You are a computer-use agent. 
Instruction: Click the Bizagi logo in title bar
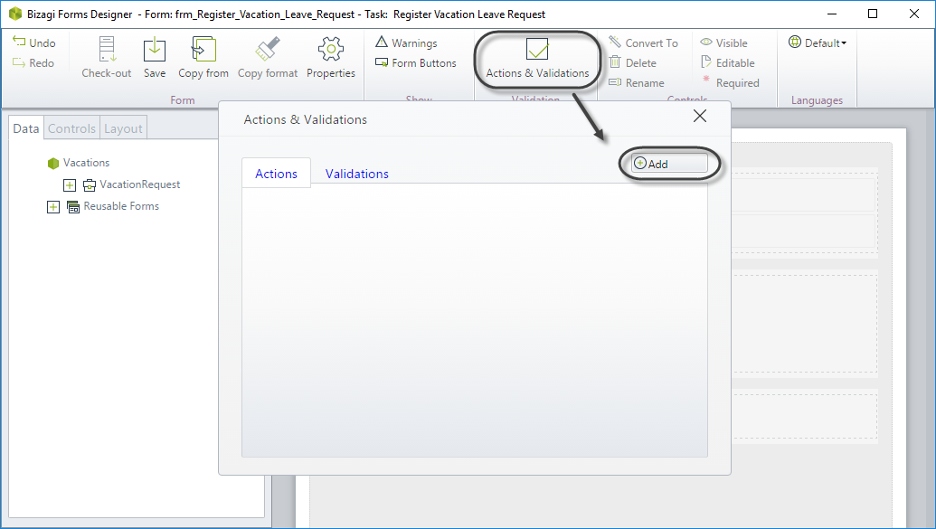point(15,14)
